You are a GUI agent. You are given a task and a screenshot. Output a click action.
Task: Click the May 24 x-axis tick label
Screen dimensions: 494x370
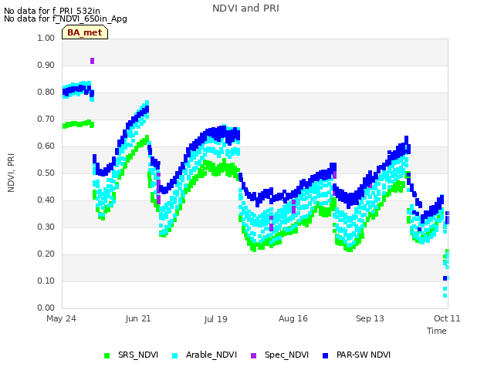[x=61, y=318]
